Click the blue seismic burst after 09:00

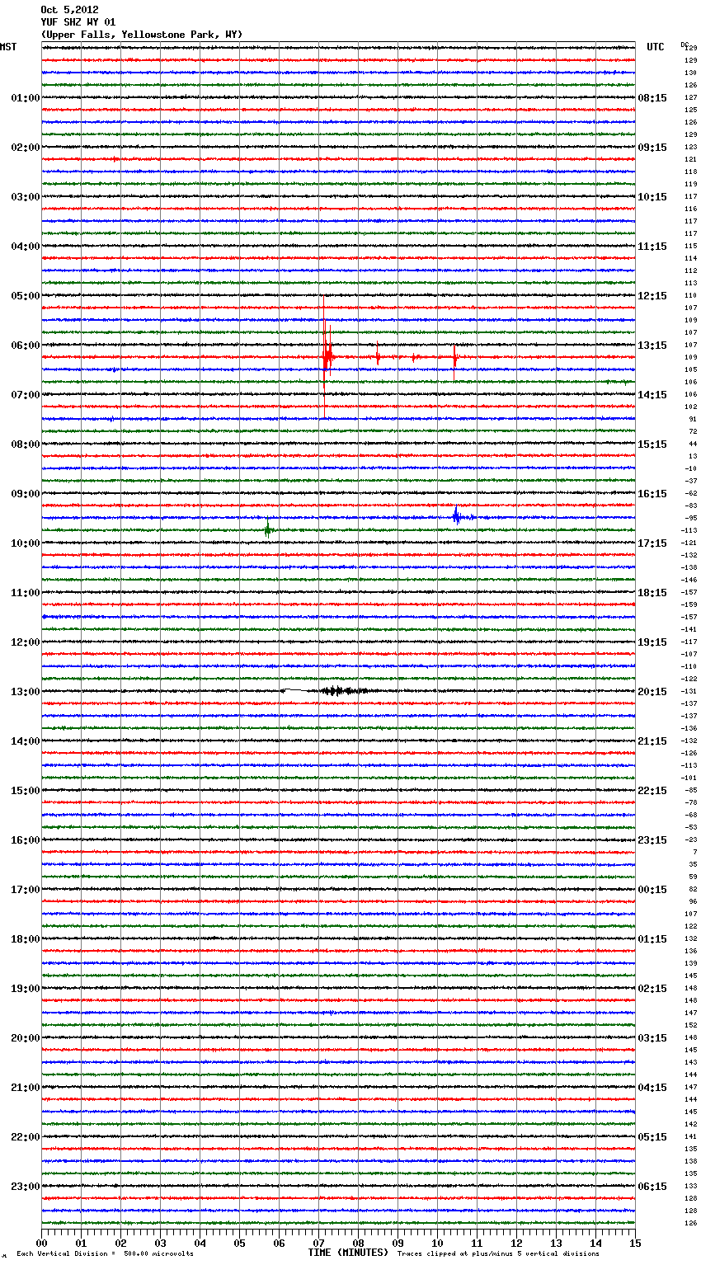click(x=457, y=516)
